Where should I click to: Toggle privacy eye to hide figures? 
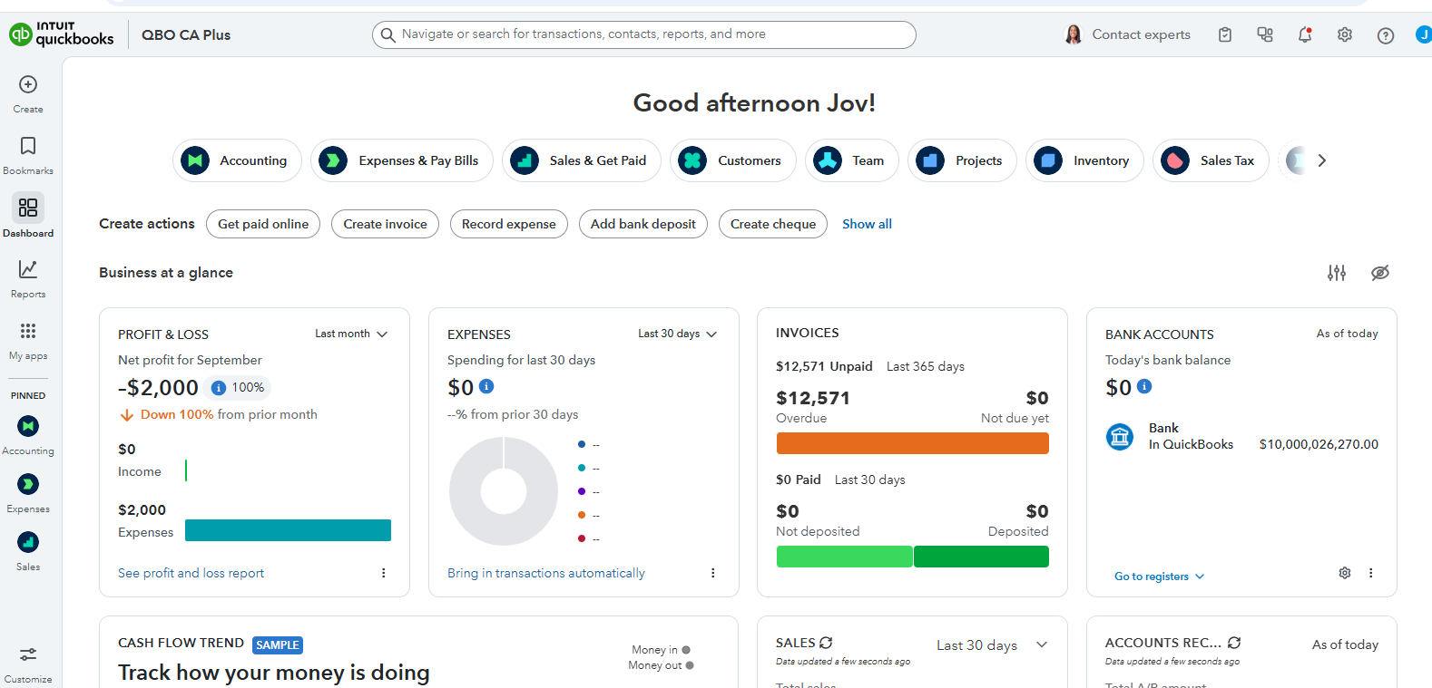1380,273
